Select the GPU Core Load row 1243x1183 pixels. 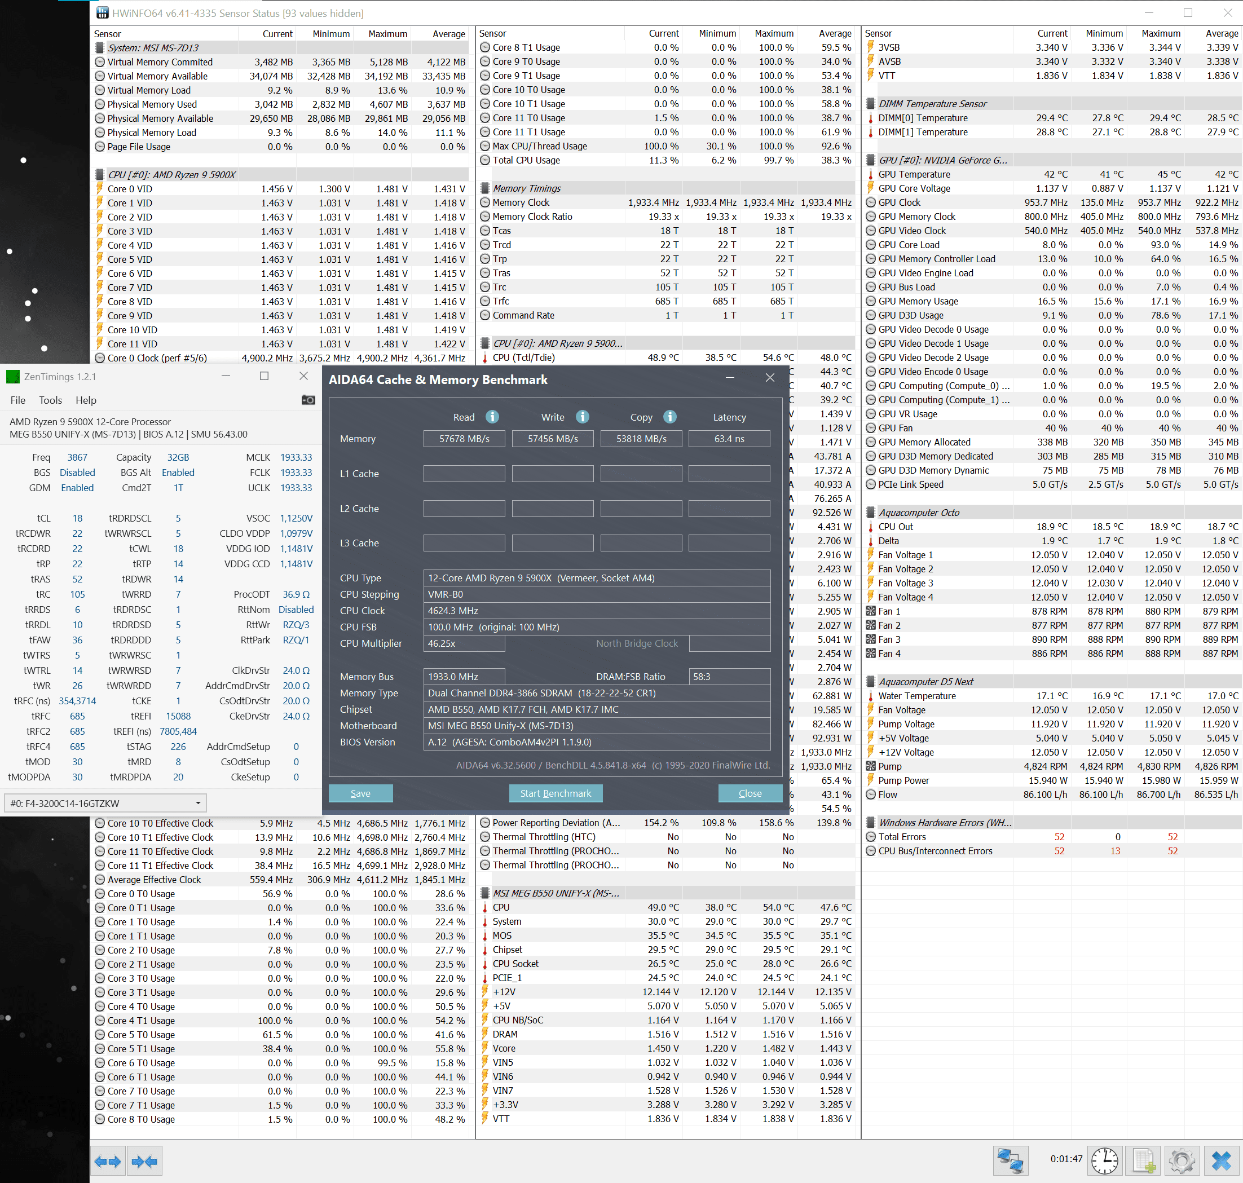tap(1052, 245)
